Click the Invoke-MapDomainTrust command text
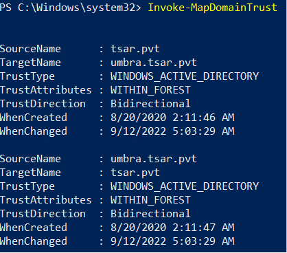The height and width of the screenshot is (253, 287). [x=212, y=8]
